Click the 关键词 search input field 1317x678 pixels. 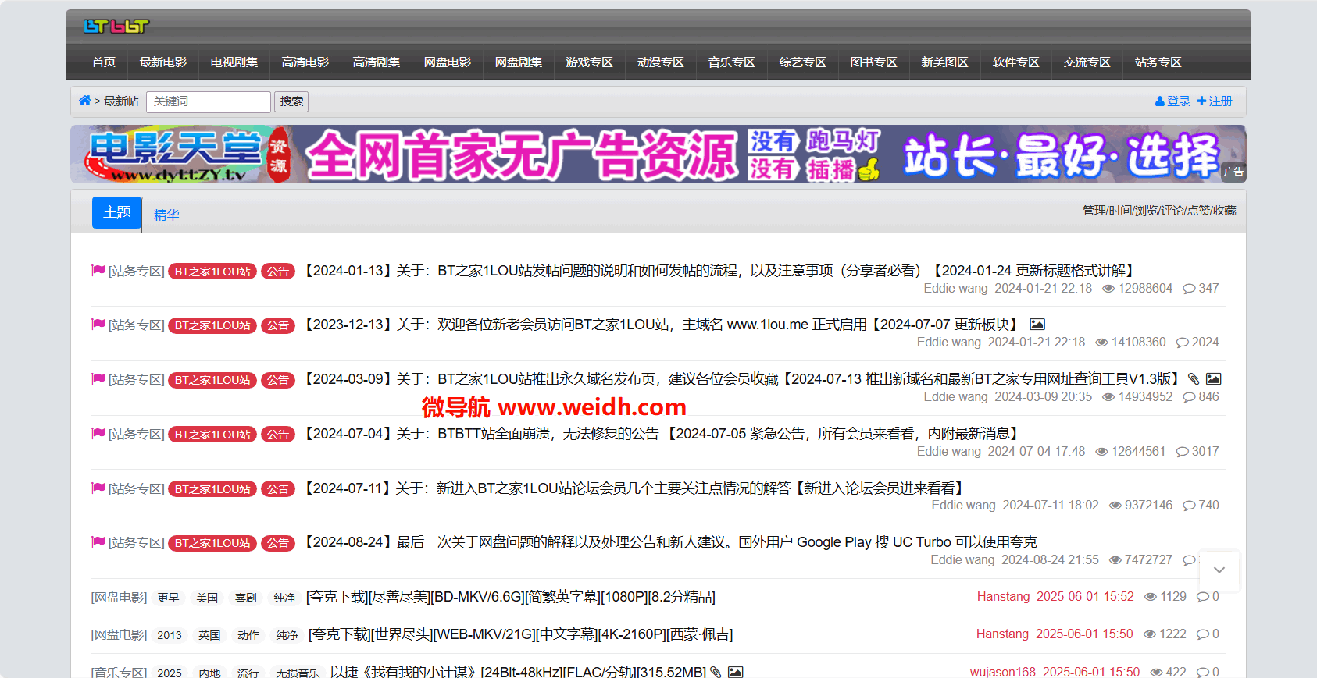pos(208,101)
